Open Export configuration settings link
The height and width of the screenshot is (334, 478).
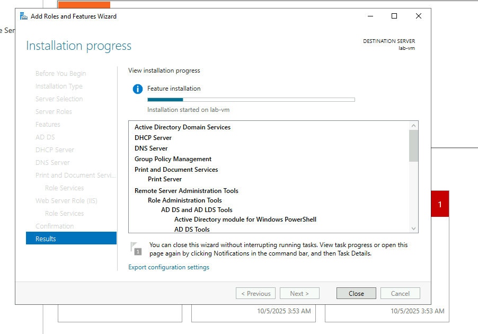tap(169, 267)
